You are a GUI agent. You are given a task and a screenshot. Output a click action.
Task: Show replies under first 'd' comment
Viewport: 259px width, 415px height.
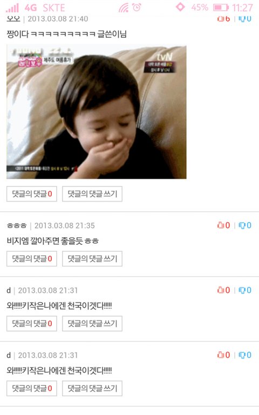tap(32, 324)
